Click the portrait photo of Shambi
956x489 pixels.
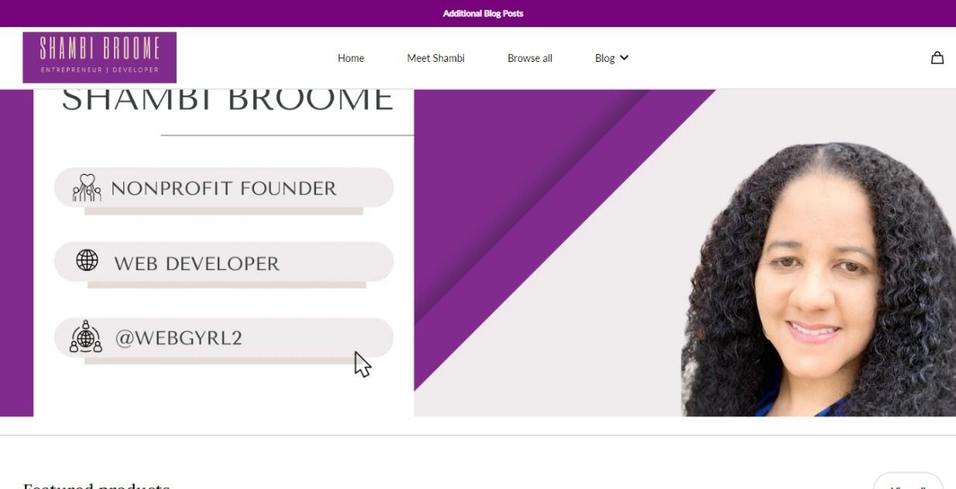[818, 279]
